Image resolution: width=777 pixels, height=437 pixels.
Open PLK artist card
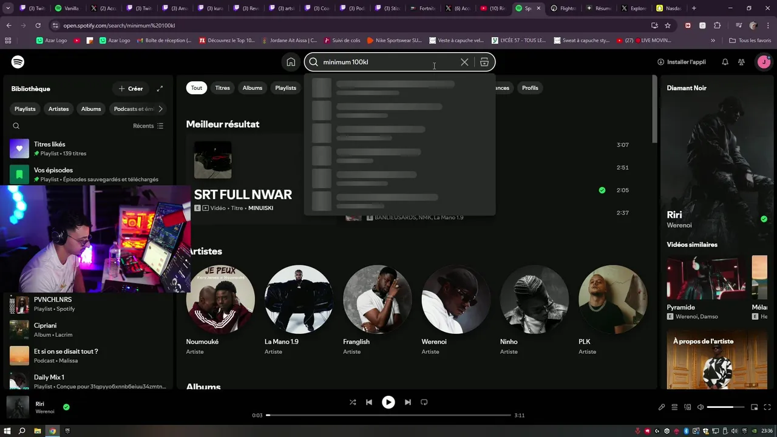[x=612, y=311]
